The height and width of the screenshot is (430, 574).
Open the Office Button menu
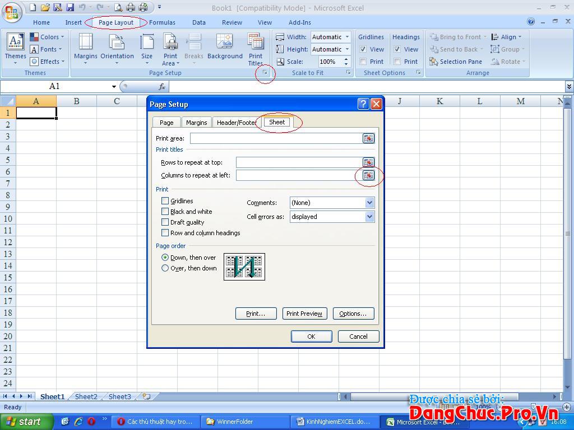tap(11, 11)
